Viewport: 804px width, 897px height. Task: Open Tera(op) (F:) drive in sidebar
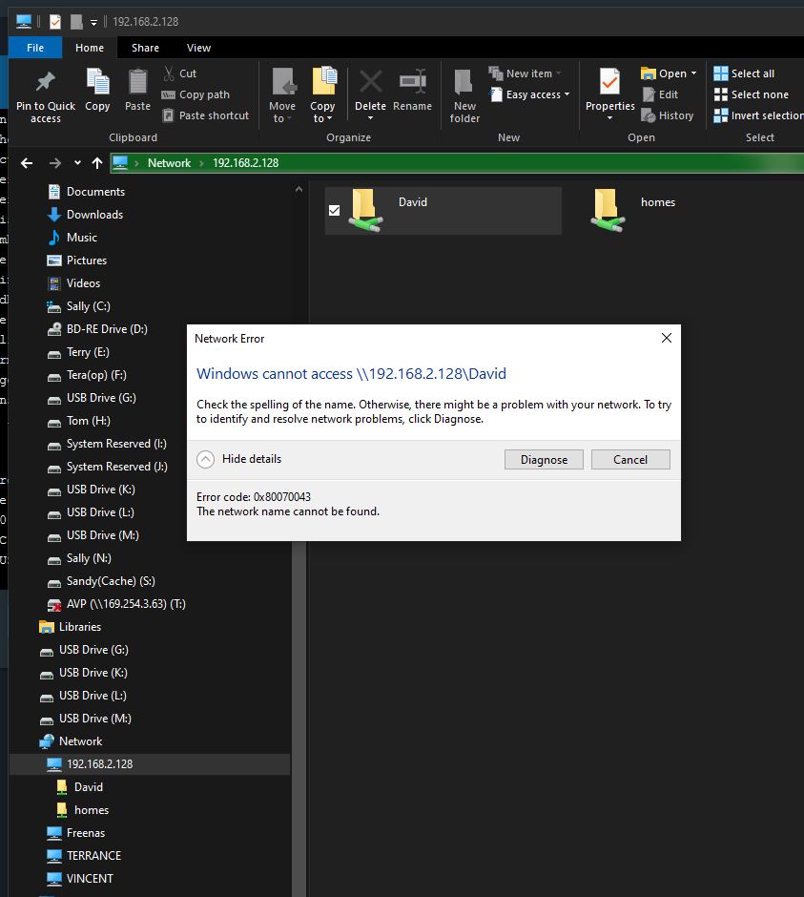pos(98,375)
